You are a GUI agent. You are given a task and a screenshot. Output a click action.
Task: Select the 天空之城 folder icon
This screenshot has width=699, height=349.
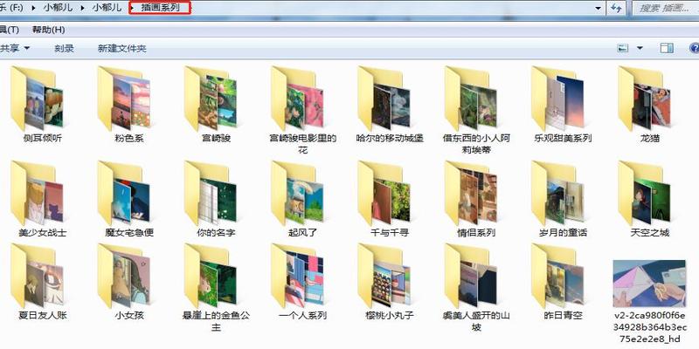pos(645,193)
